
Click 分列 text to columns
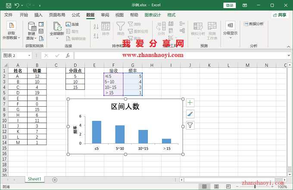point(161,28)
